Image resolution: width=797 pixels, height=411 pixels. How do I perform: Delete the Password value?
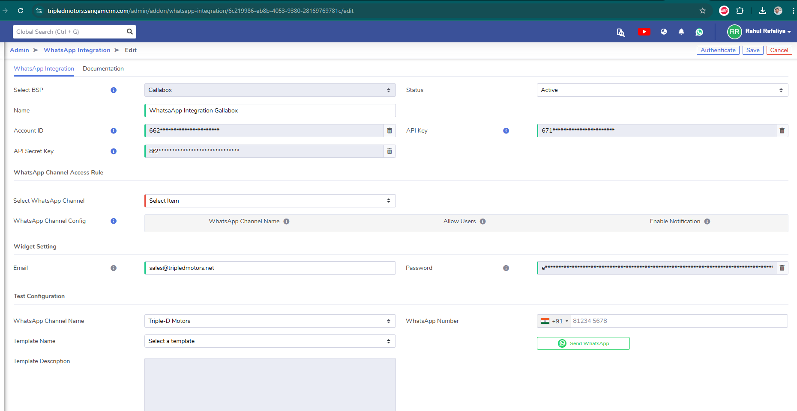(782, 268)
